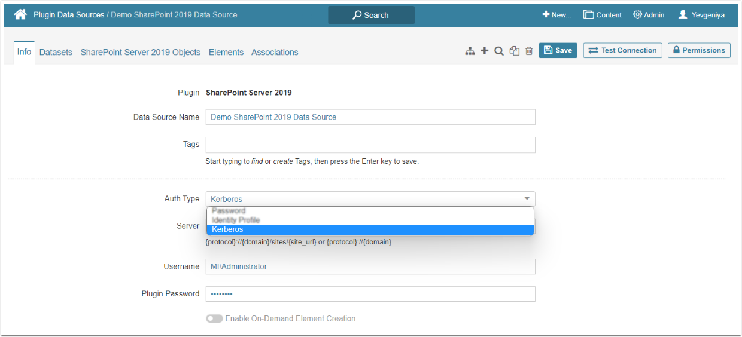
Task: Follow the Plugin Data Sources breadcrumb link
Action: [69, 14]
